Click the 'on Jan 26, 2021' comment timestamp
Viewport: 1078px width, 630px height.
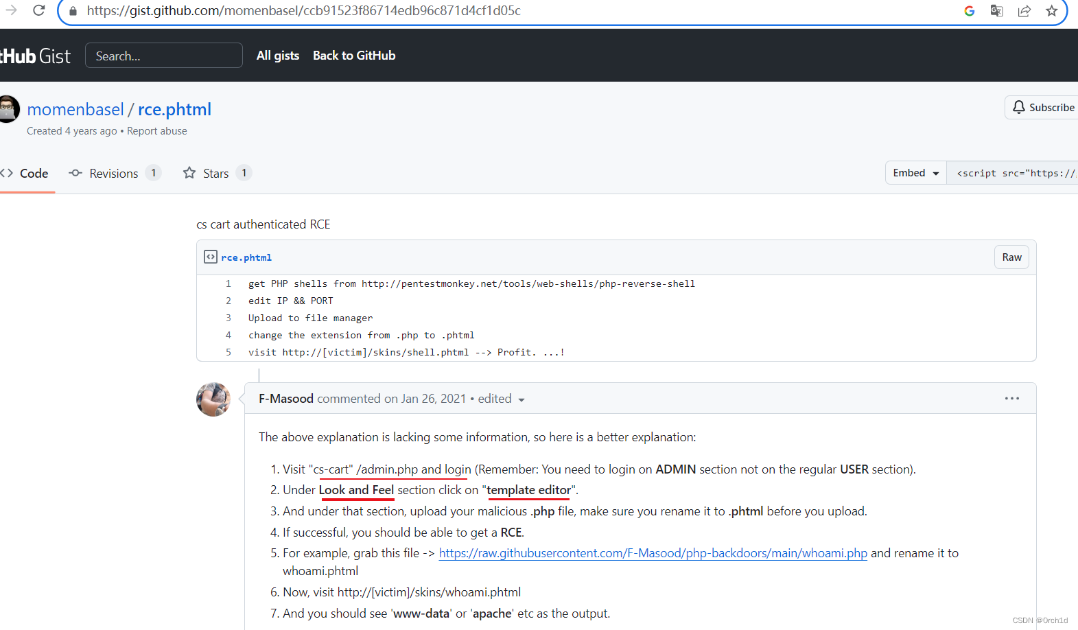click(x=425, y=399)
